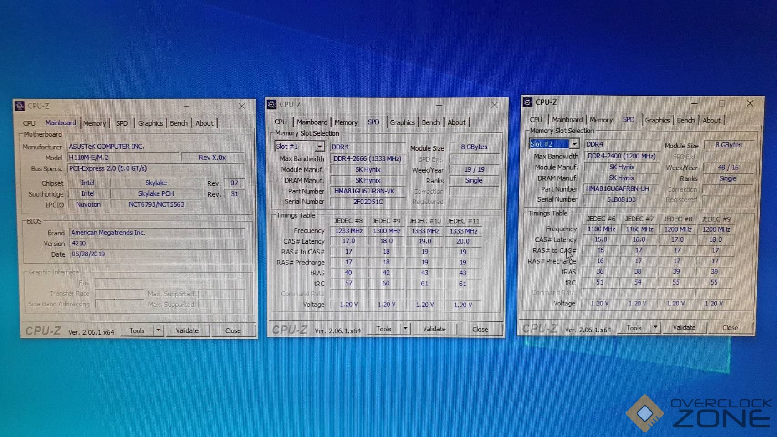Open the Graphics tab in middle window
Image resolution: width=777 pixels, height=437 pixels.
click(402, 122)
